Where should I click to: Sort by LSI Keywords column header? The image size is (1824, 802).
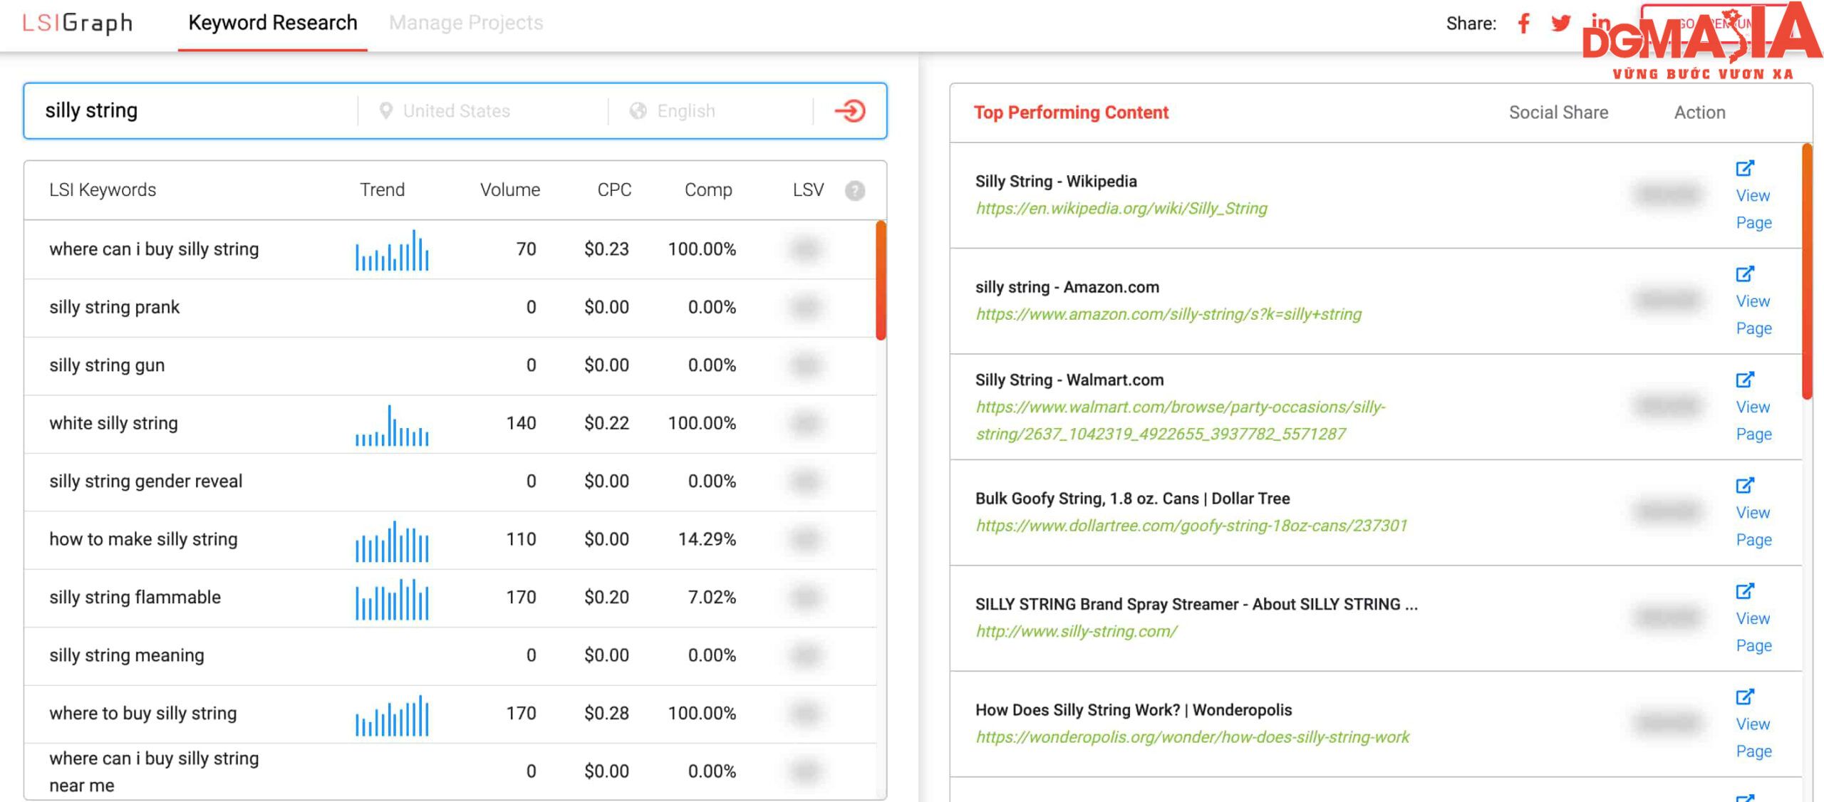[103, 189]
